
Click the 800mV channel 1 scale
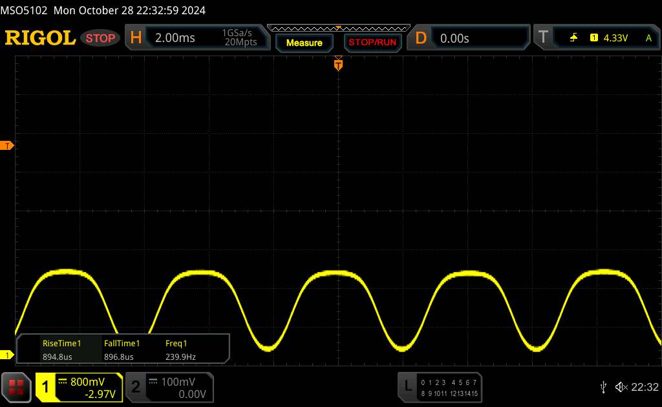(87, 382)
